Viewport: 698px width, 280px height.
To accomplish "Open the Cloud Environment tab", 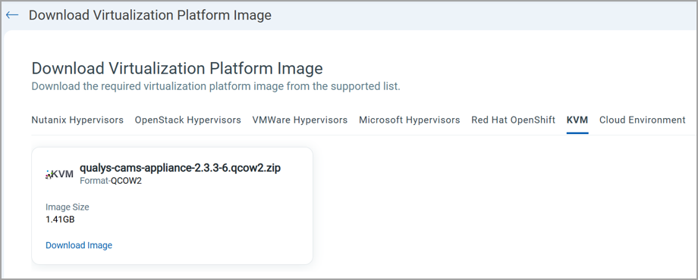I will 643,120.
